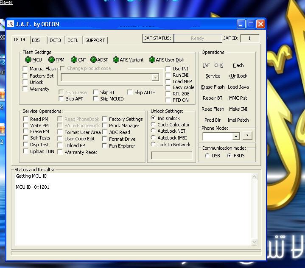Start the Flash operation

click(x=238, y=65)
